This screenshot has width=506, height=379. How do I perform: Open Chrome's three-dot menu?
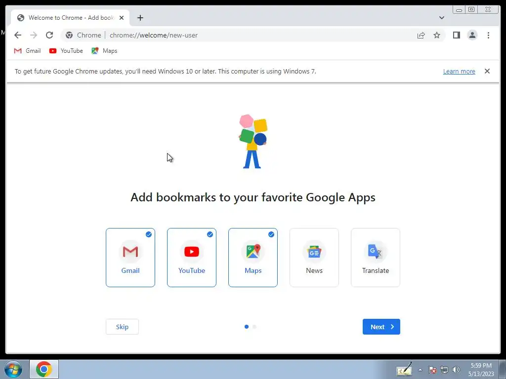488,35
